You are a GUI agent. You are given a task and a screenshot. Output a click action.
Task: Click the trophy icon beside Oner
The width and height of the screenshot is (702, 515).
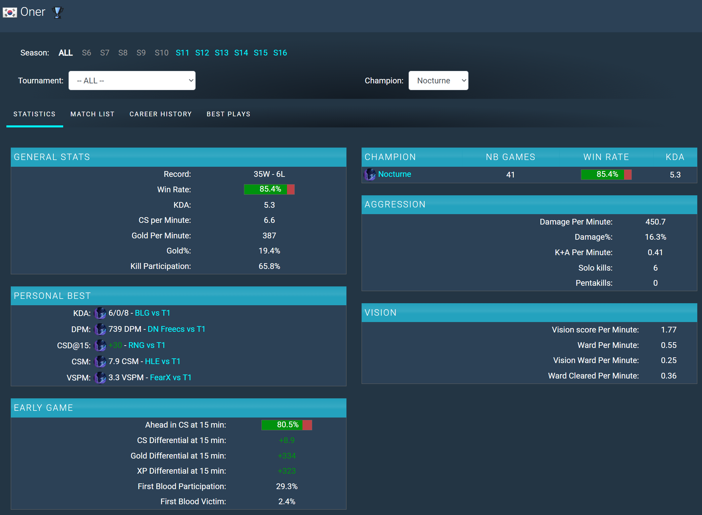click(x=57, y=12)
